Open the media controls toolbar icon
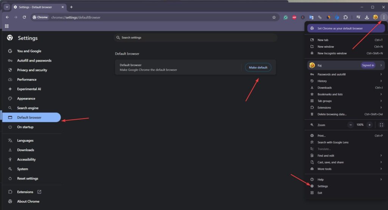This screenshot has height=210, width=388. [358, 17]
